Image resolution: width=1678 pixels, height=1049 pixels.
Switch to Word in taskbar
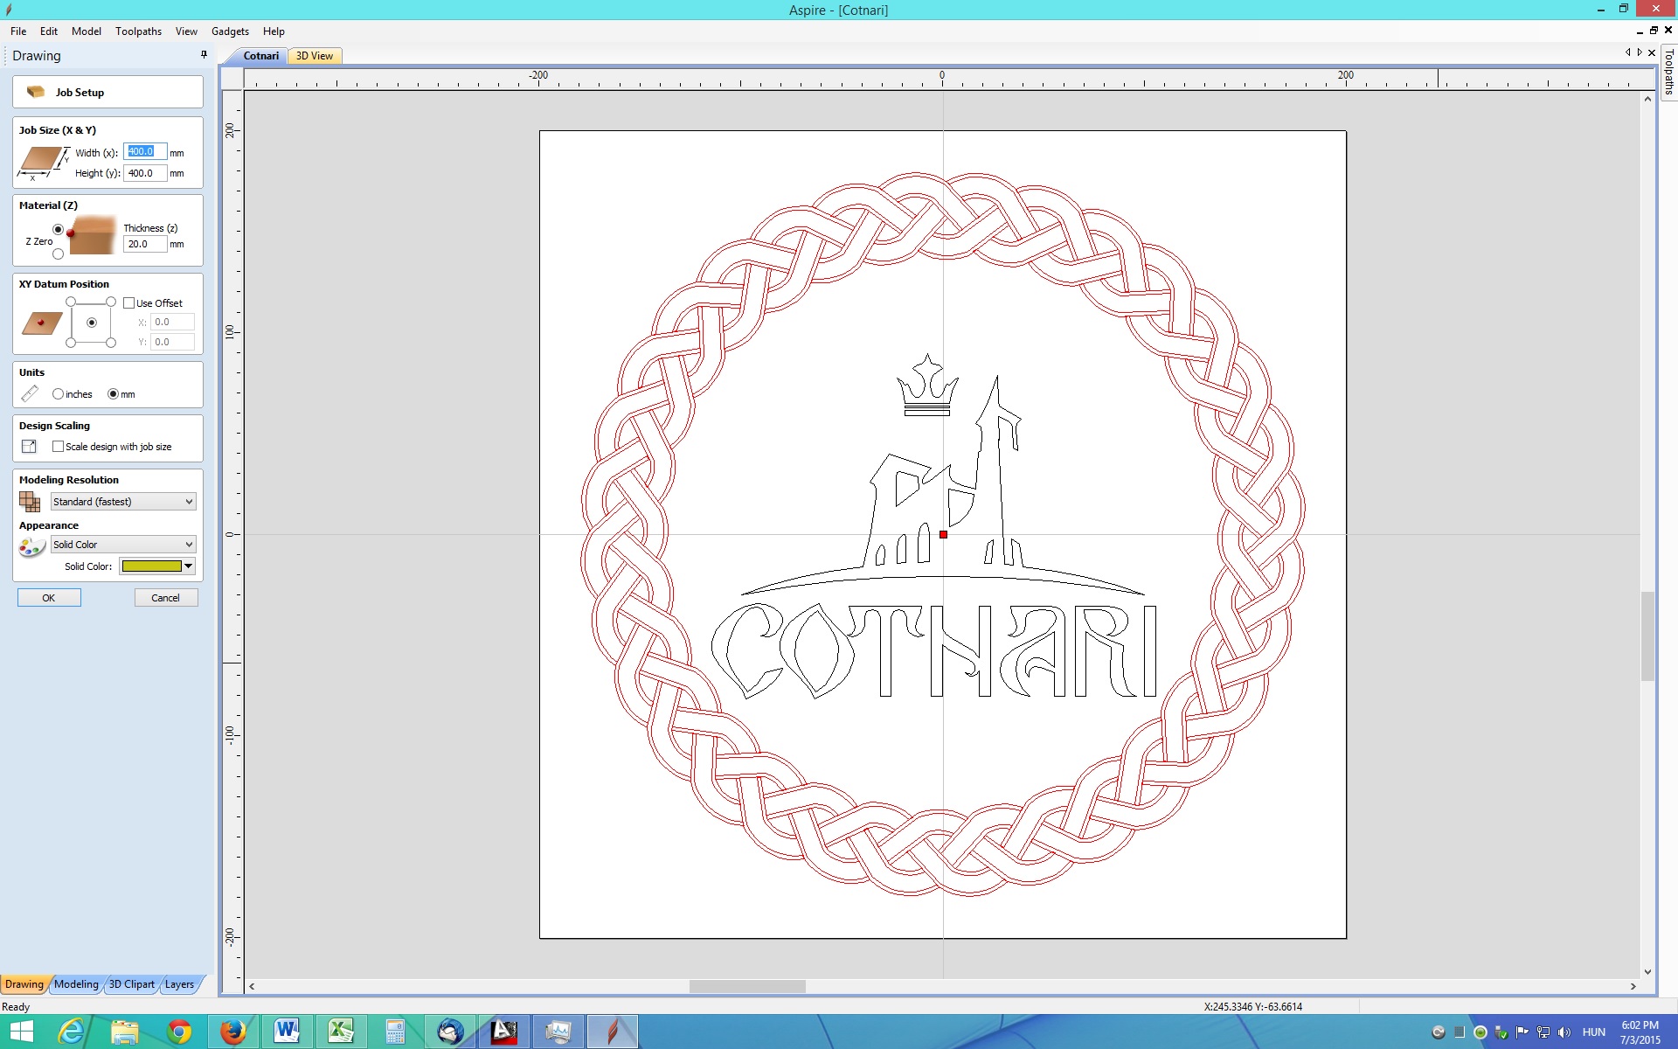287,1032
